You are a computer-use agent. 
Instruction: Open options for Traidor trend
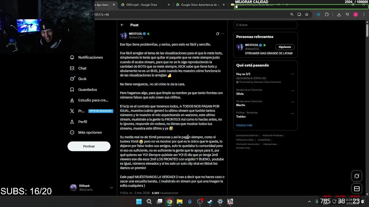[x=293, y=113]
